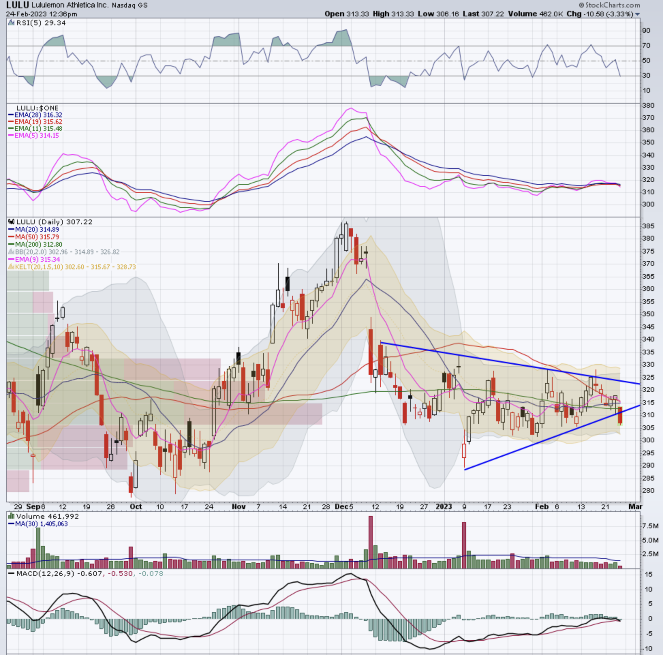
Task: Click the Mar label on date axis
Action: [x=635, y=507]
